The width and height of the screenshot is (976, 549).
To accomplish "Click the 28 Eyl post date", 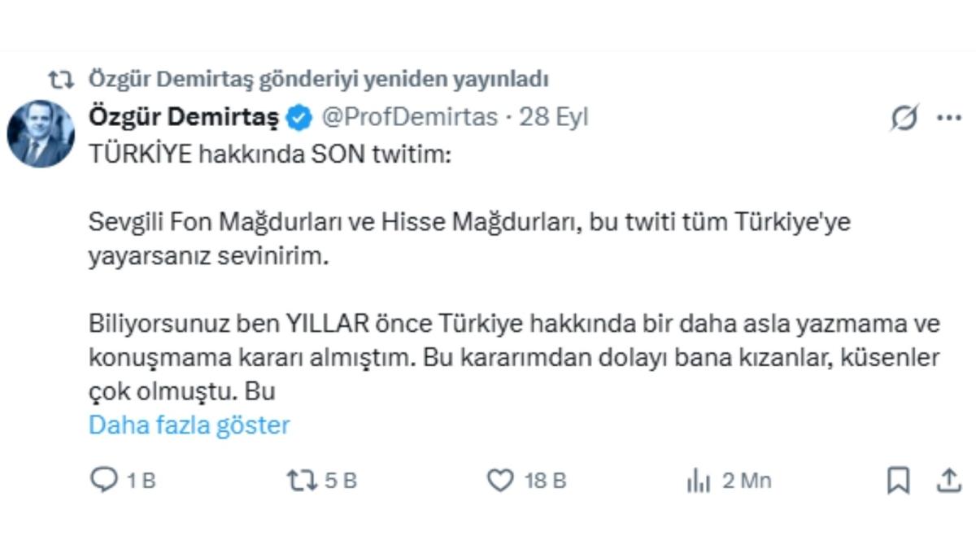I will pyautogui.click(x=553, y=118).
